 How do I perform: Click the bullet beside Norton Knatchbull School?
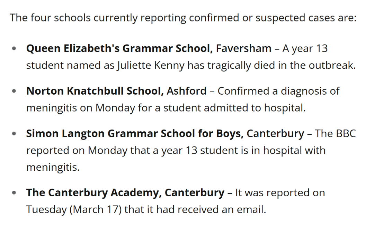[x=14, y=91]
